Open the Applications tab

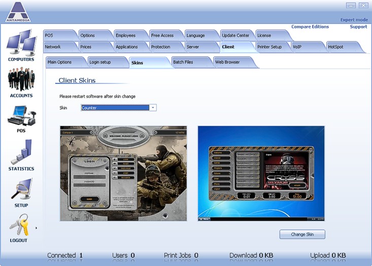click(131, 47)
